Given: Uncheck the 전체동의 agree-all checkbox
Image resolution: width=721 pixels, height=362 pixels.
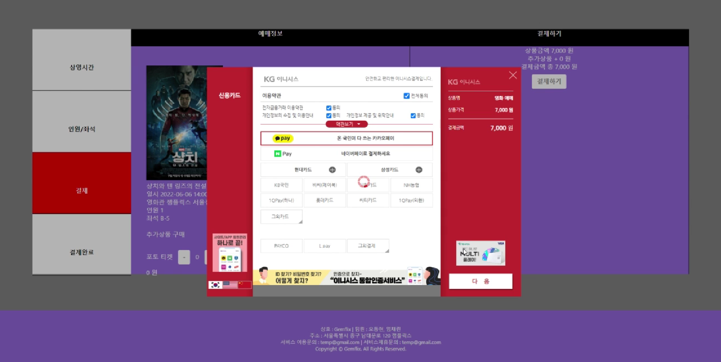Looking at the screenshot, I should pos(406,95).
